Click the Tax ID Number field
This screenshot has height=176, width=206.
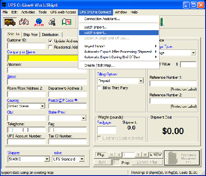[x=67, y=142]
